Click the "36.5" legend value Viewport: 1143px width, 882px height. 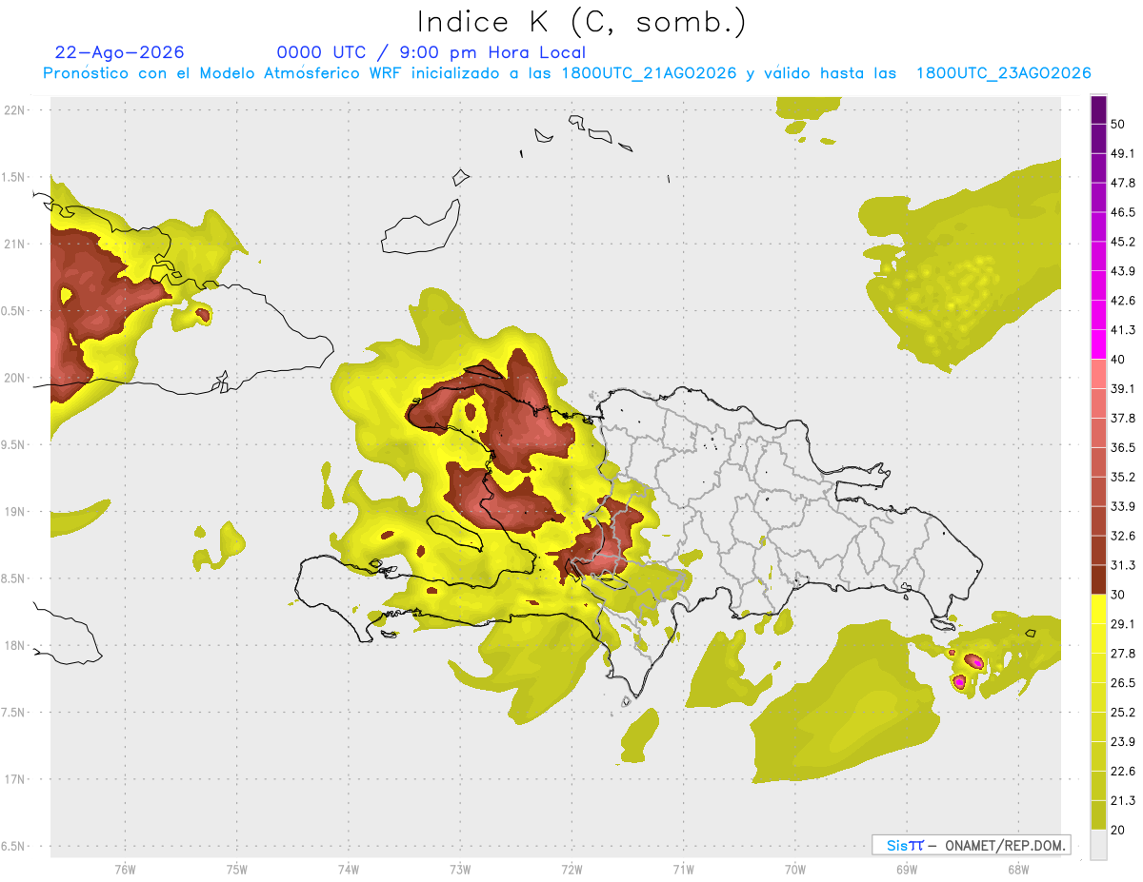[x=1124, y=447]
